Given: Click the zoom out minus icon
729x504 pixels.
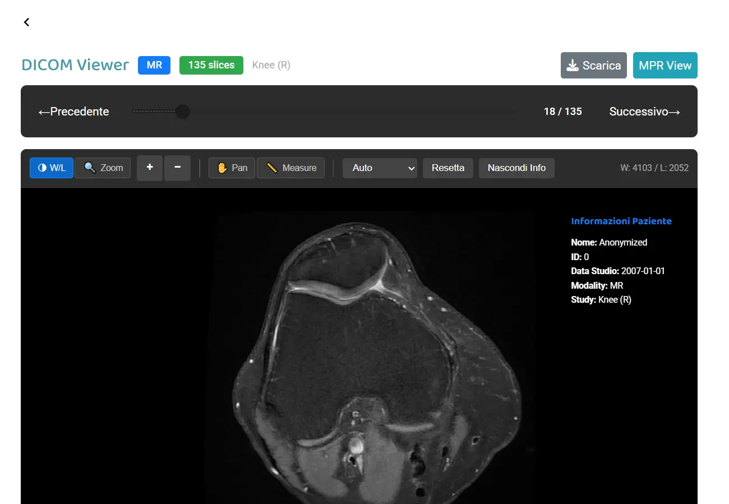Looking at the screenshot, I should 177,168.
